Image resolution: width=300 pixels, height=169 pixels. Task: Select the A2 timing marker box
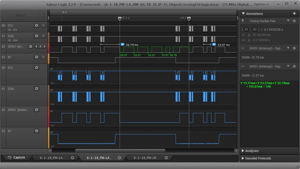(x=255, y=30)
